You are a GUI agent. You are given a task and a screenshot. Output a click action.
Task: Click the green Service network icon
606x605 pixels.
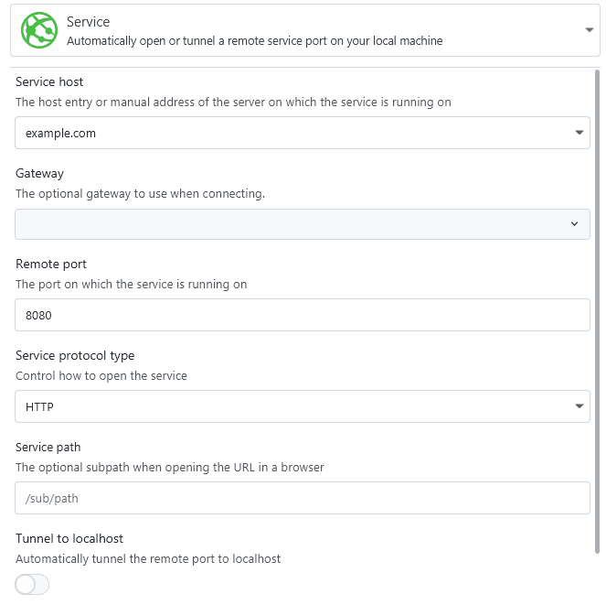[39, 30]
